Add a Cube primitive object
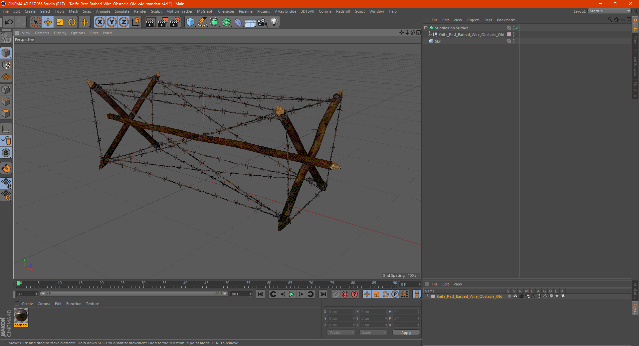This screenshot has width=639, height=346. (x=190, y=22)
